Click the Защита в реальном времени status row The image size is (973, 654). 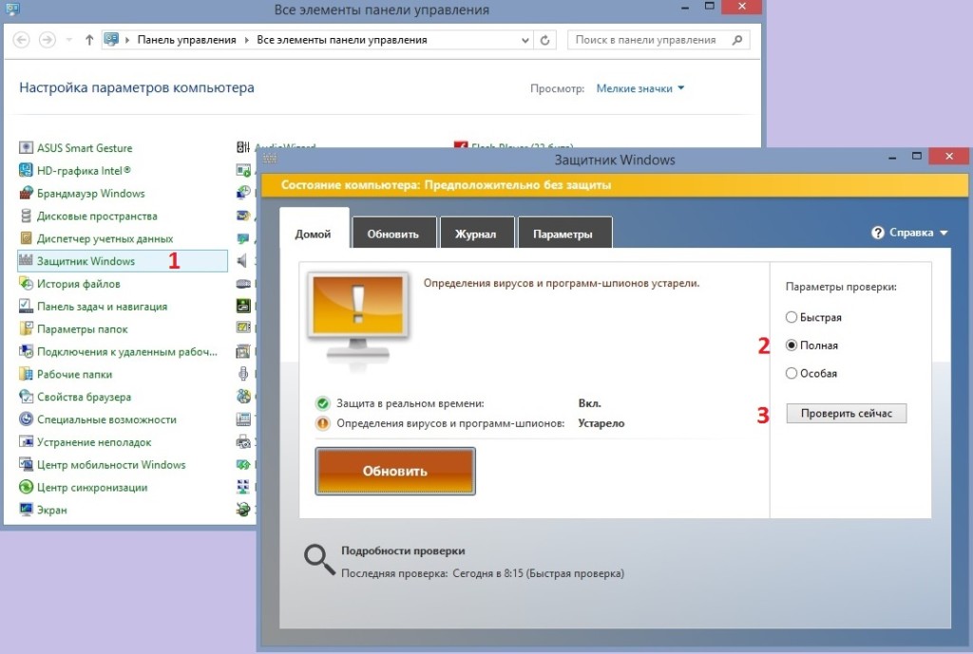[x=459, y=403]
